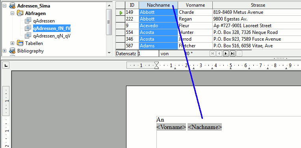
Task: Click the Vorname column header
Action: click(x=195, y=5)
